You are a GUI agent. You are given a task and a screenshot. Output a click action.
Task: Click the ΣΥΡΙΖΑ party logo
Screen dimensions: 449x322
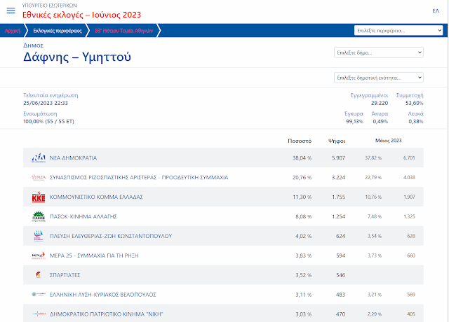click(x=39, y=177)
